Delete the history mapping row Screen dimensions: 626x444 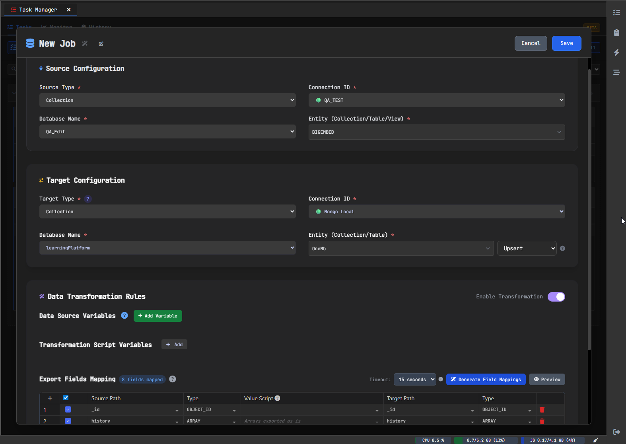[542, 421]
